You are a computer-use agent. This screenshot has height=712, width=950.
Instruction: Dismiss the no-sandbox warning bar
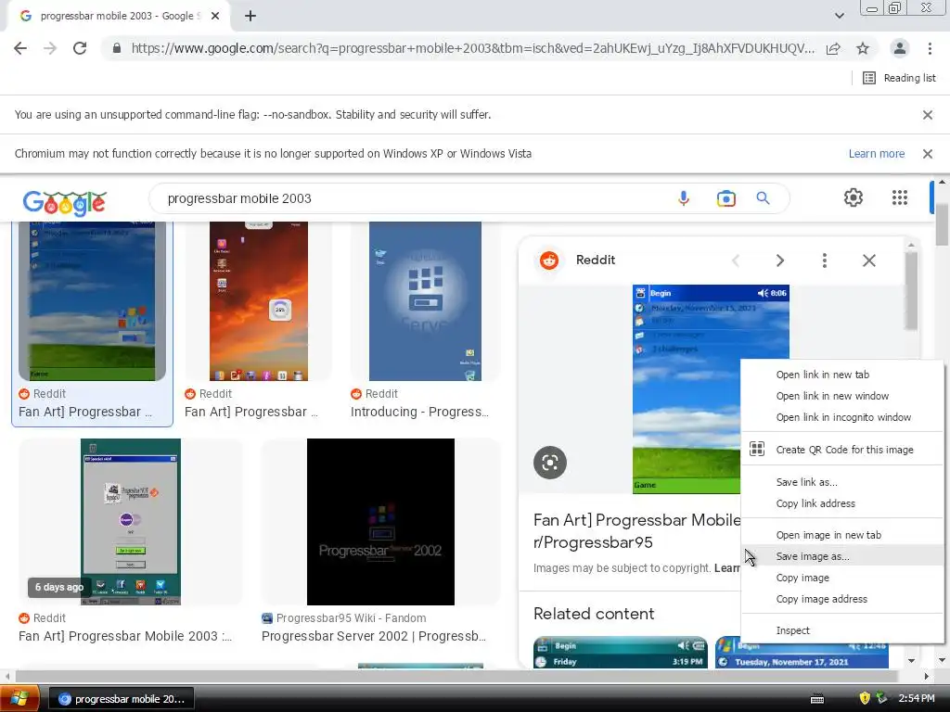[x=928, y=114]
